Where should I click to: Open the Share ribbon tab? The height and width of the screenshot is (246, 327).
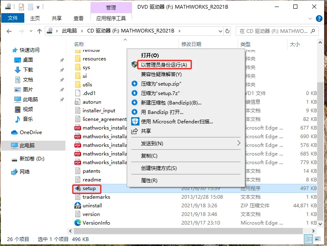click(x=56, y=19)
